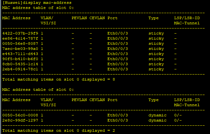Click 'Total matching items on slot 0 displayed = 2'
The height and width of the screenshot is (134, 210).
click(x=59, y=131)
